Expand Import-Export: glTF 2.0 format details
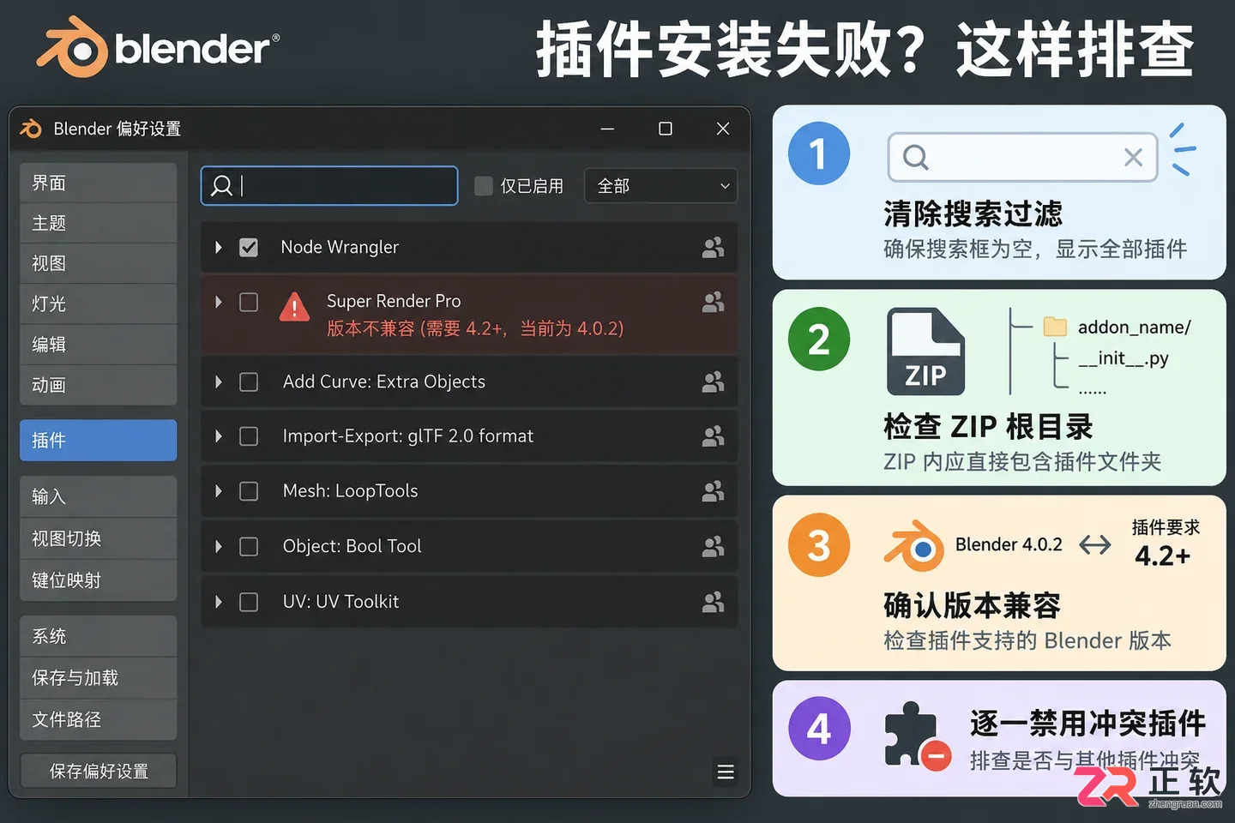 click(219, 436)
